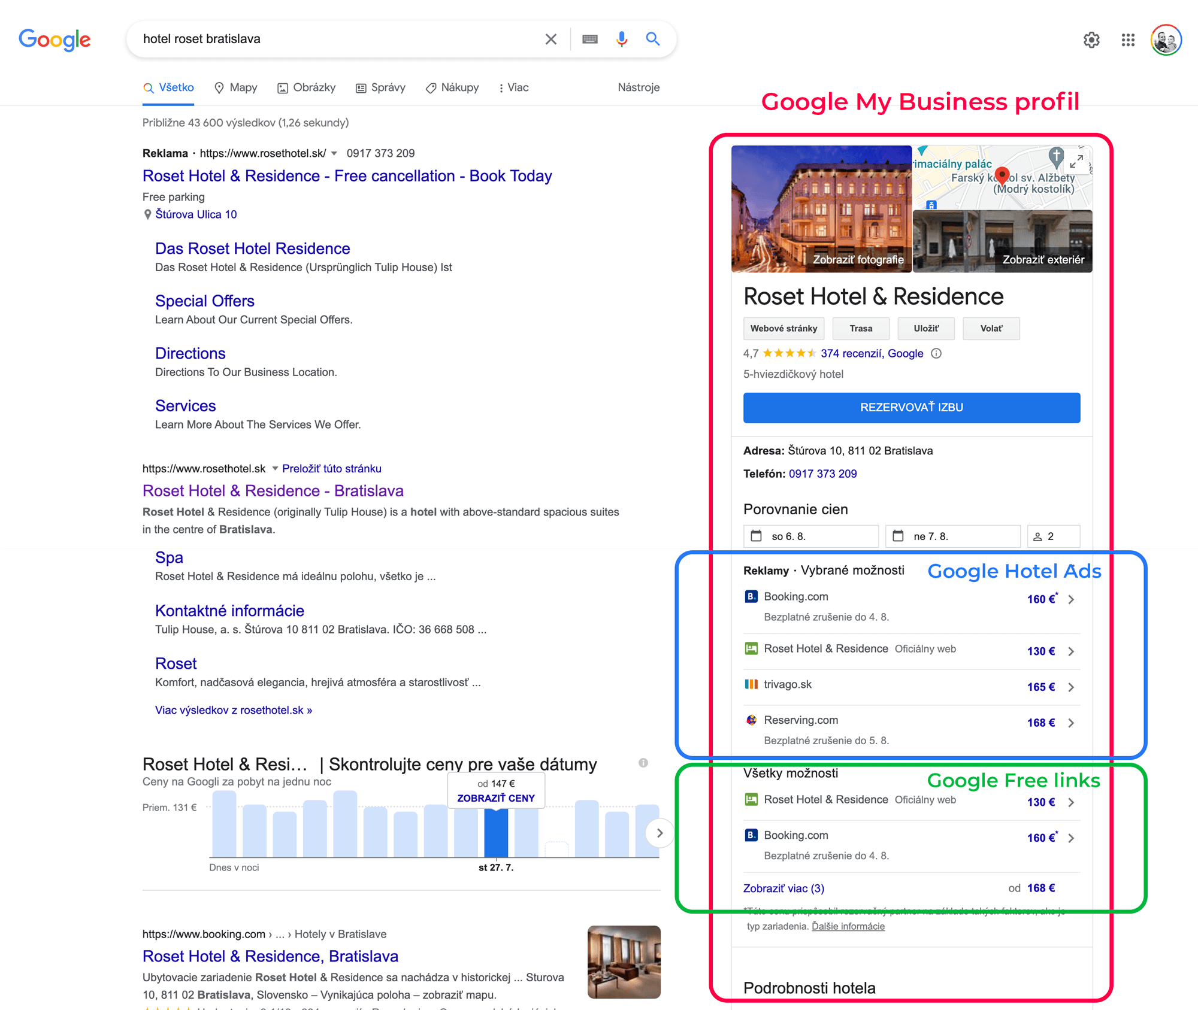Click the Reserving.com logo icon
This screenshot has width=1198, height=1010.
pyautogui.click(x=751, y=720)
